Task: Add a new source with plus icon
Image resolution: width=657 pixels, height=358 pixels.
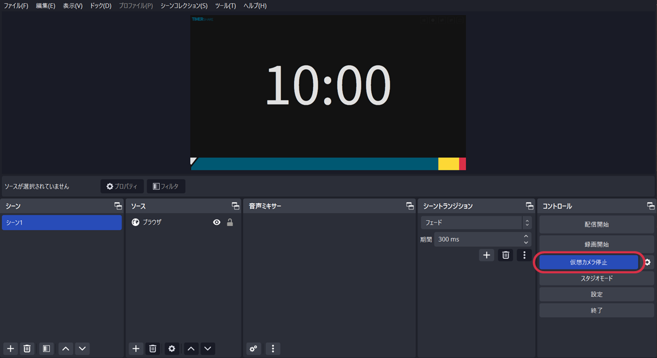Action: (136, 348)
